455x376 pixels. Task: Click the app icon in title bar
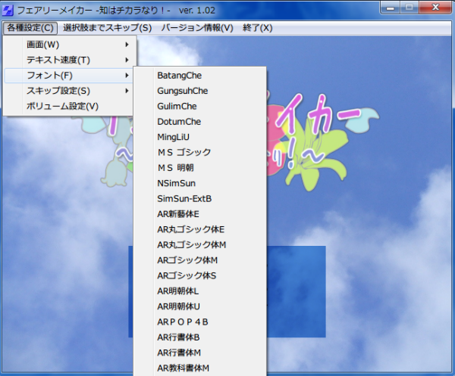coord(8,8)
